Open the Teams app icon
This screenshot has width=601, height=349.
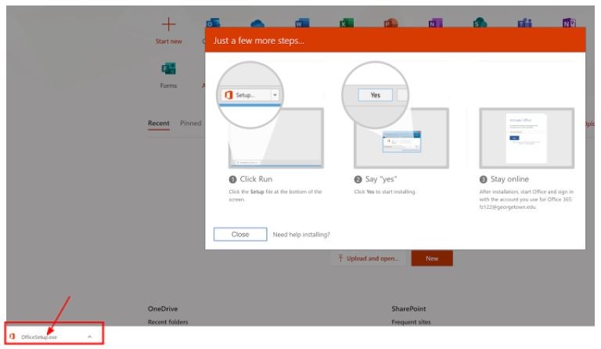coord(524,23)
